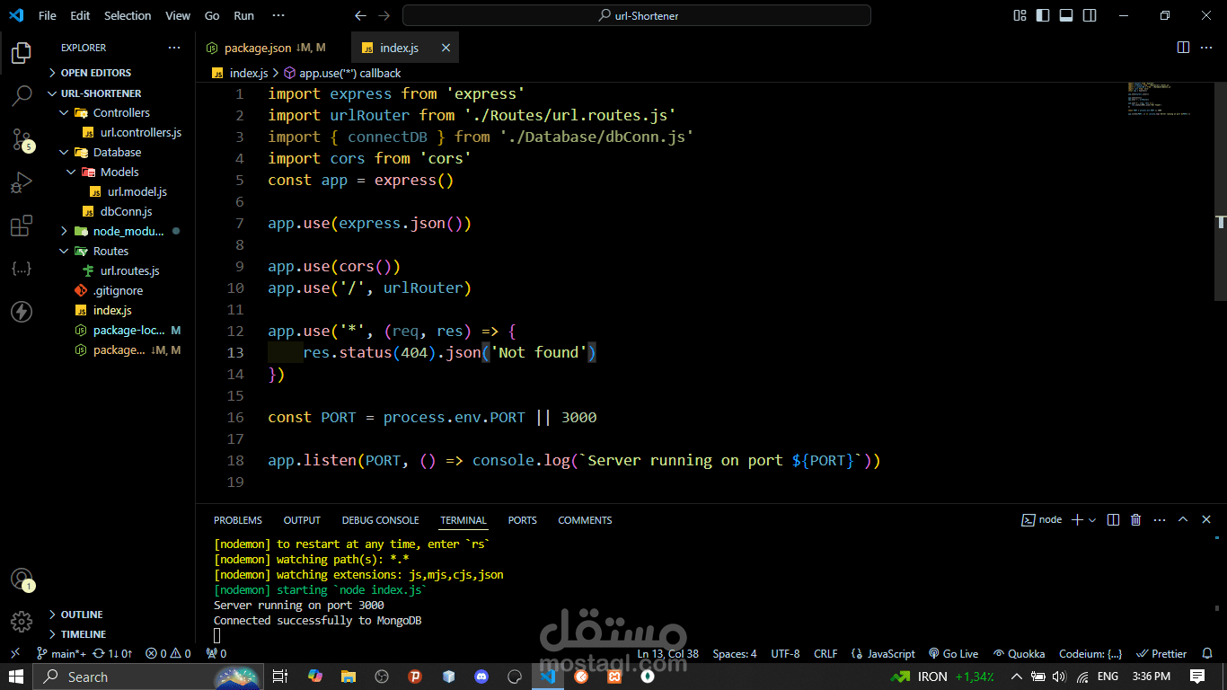Maximize the terminal panel size chevron
Image resolution: width=1227 pixels, height=690 pixels.
[1183, 519]
